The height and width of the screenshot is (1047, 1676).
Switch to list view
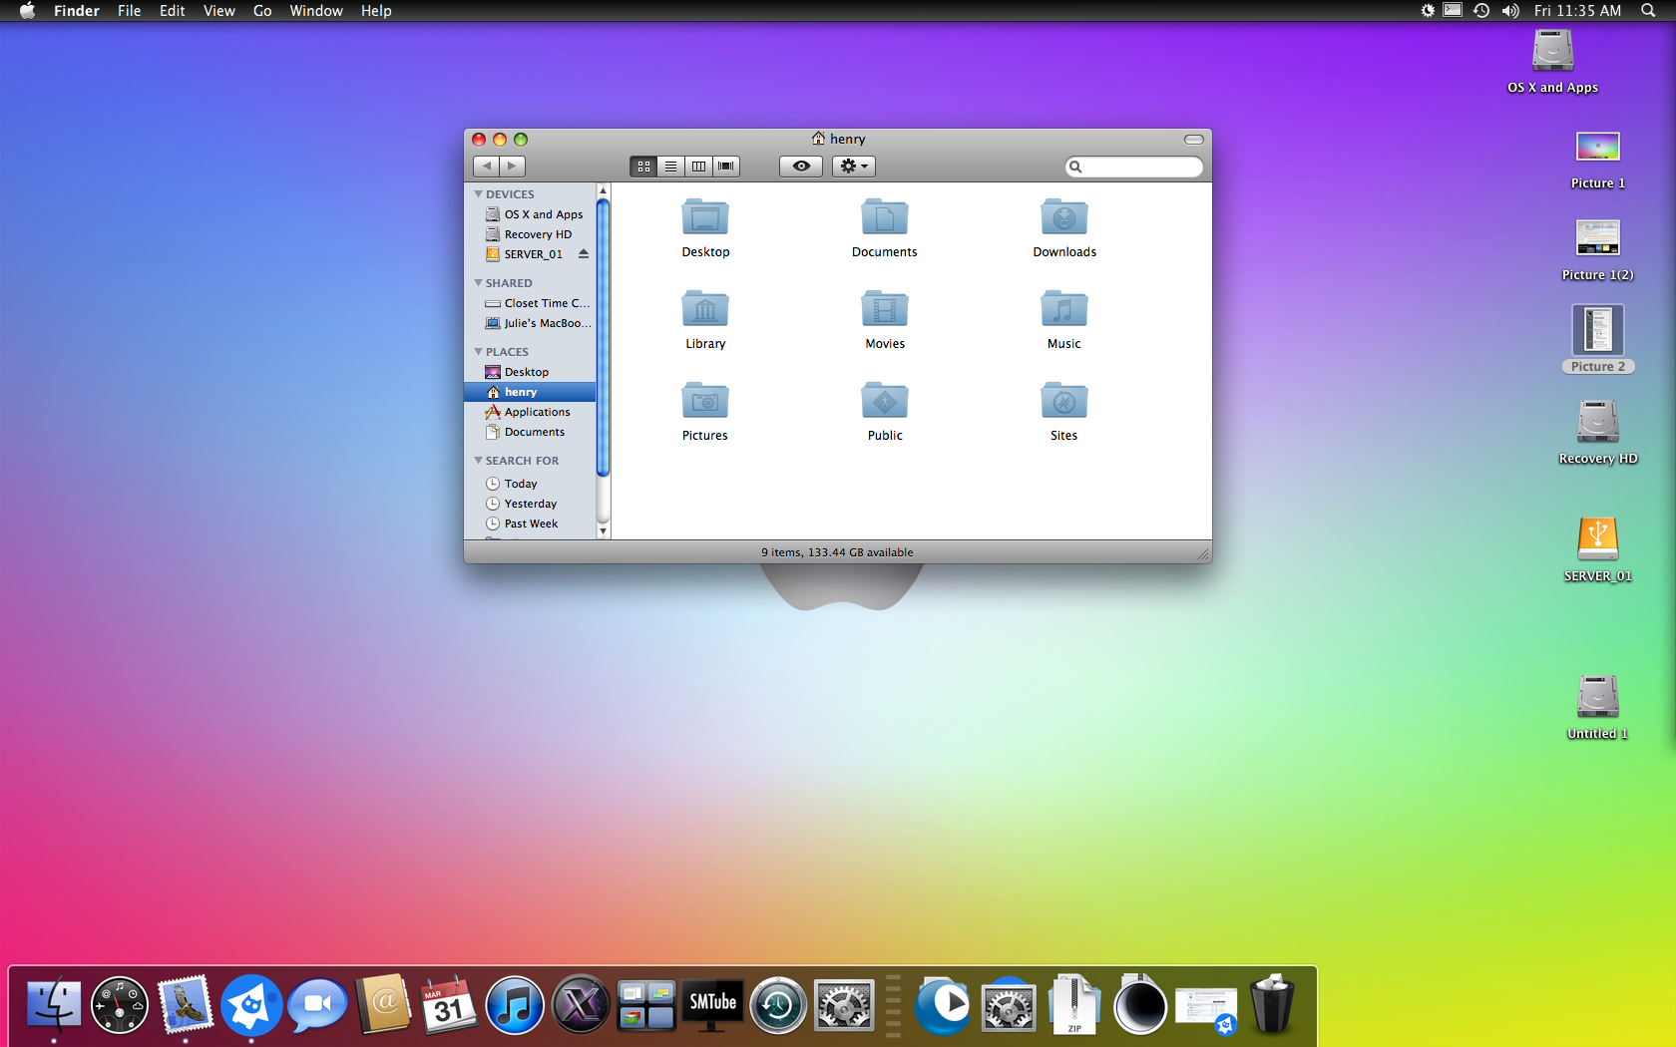click(x=671, y=167)
